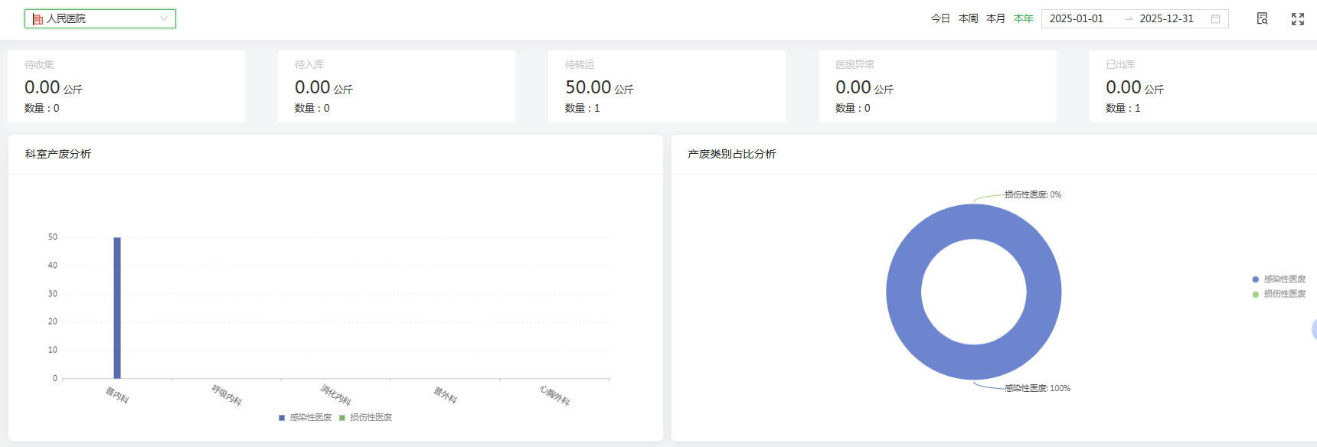Choose the 本月 time range
The image size is (1317, 447).
click(995, 18)
